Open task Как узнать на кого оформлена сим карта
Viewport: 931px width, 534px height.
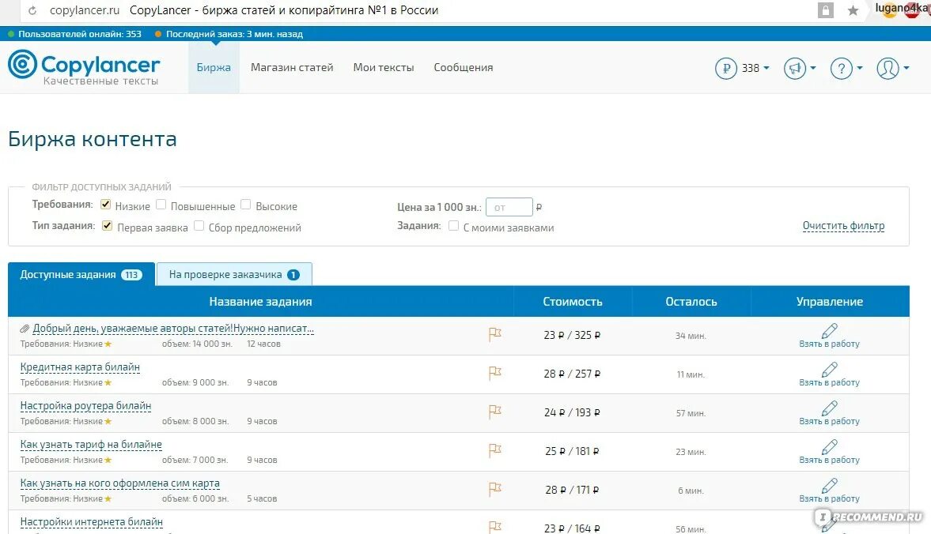click(120, 483)
